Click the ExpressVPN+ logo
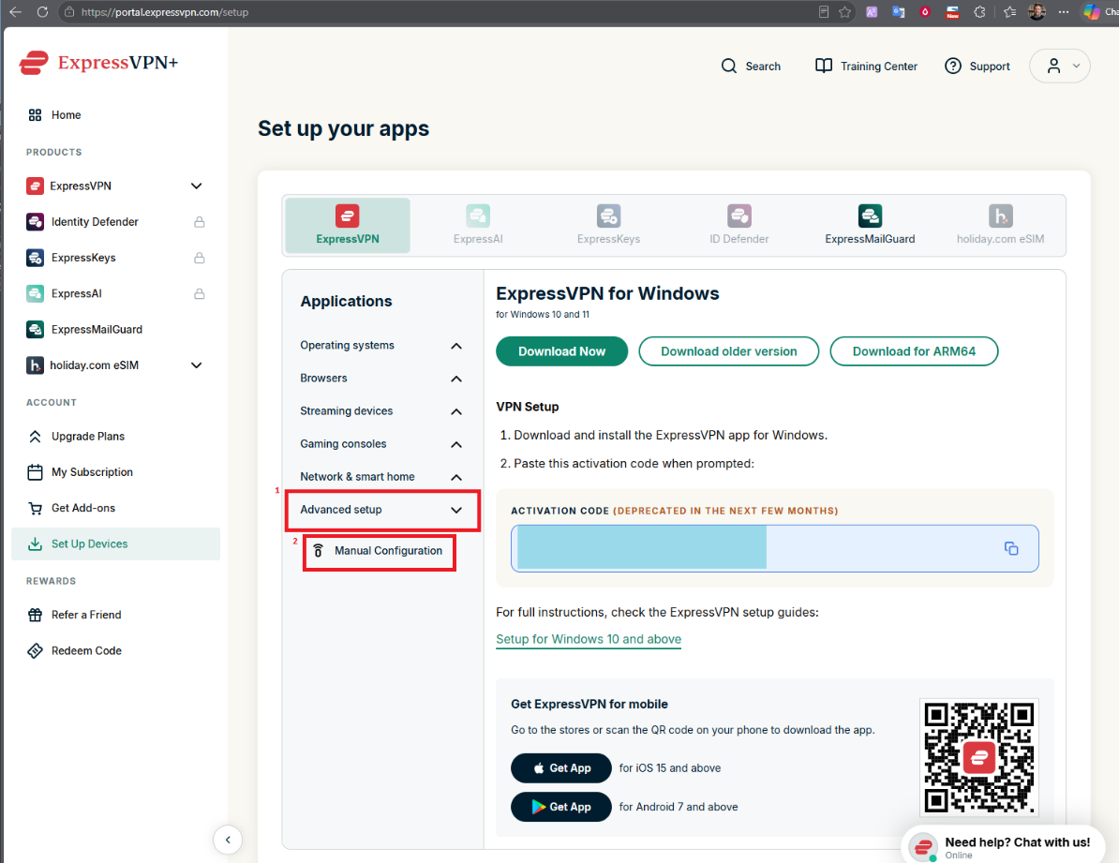 click(98, 63)
